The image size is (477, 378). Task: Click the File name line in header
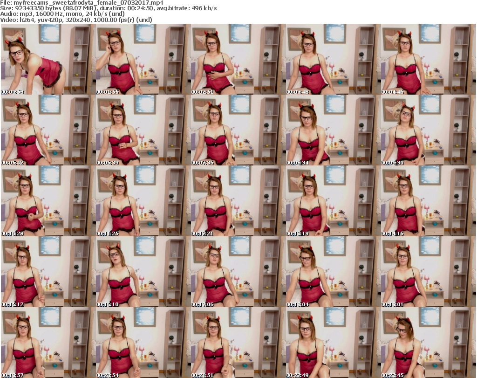tap(82, 3)
